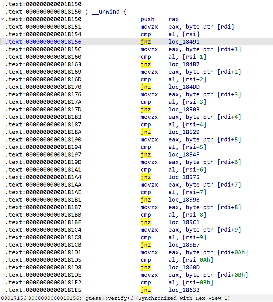Click the loc_184B7 jump target
Image resolution: width=273 pixels, height=302 pixels.
[184, 65]
